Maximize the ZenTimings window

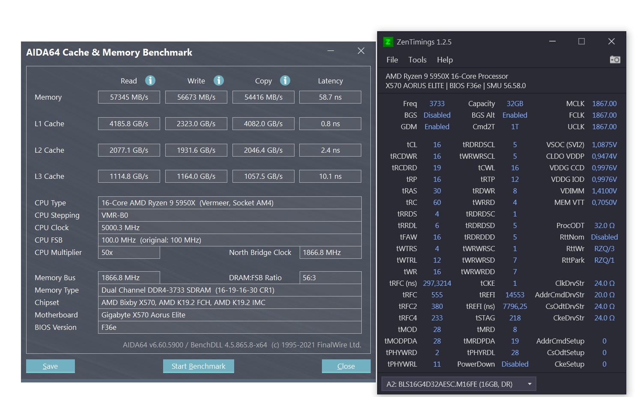(x=581, y=41)
